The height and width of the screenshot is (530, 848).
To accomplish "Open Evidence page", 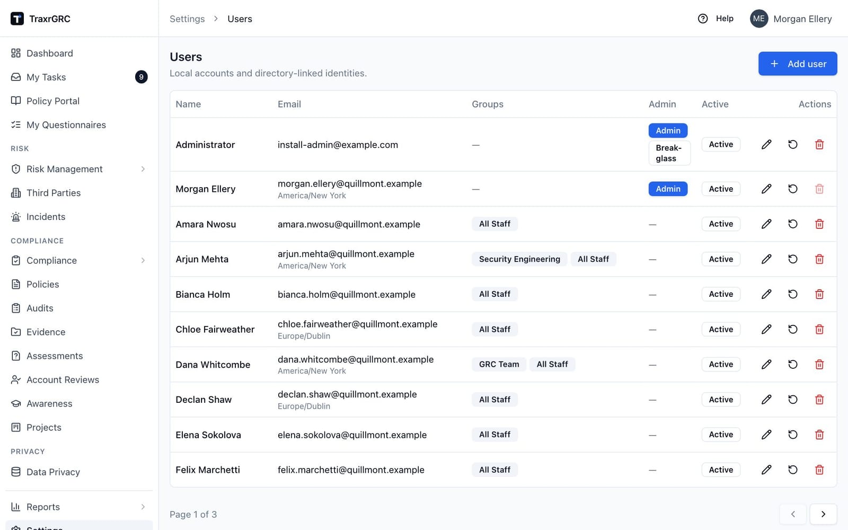I will coord(79,332).
